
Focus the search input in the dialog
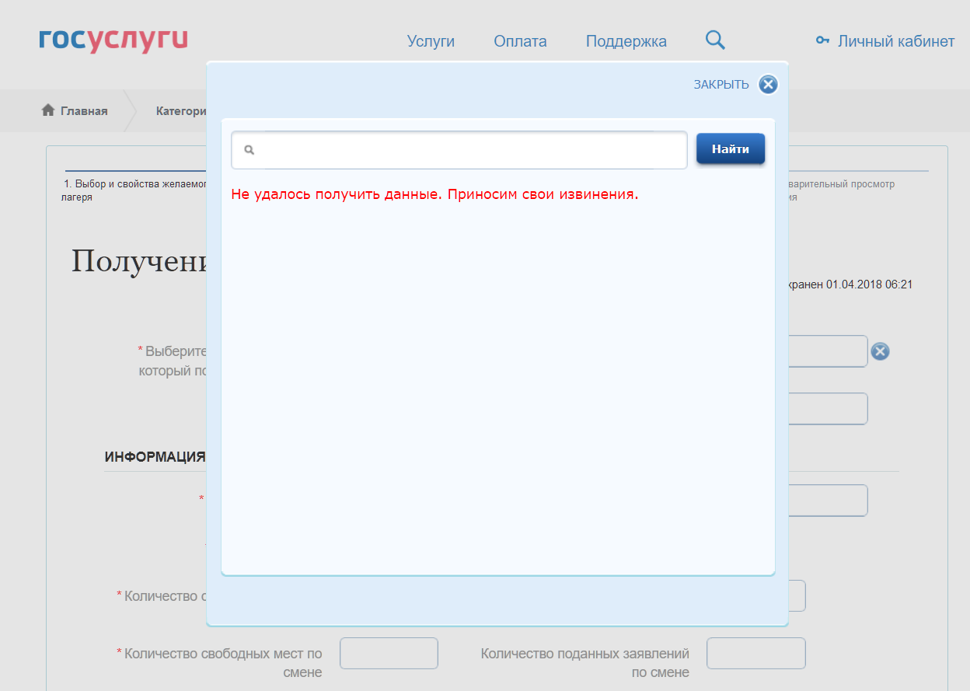(470, 150)
